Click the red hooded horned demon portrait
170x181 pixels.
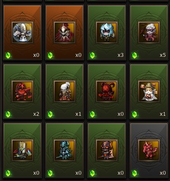107,91
